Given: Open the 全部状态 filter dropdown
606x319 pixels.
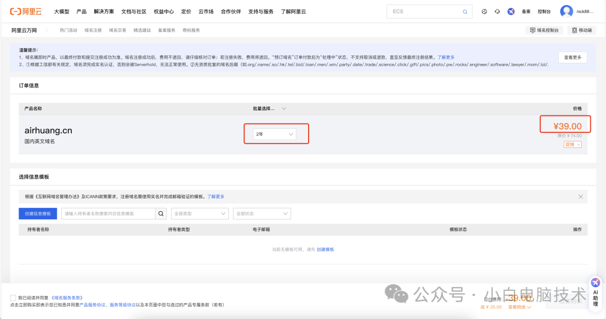Looking at the screenshot, I should click(x=261, y=214).
